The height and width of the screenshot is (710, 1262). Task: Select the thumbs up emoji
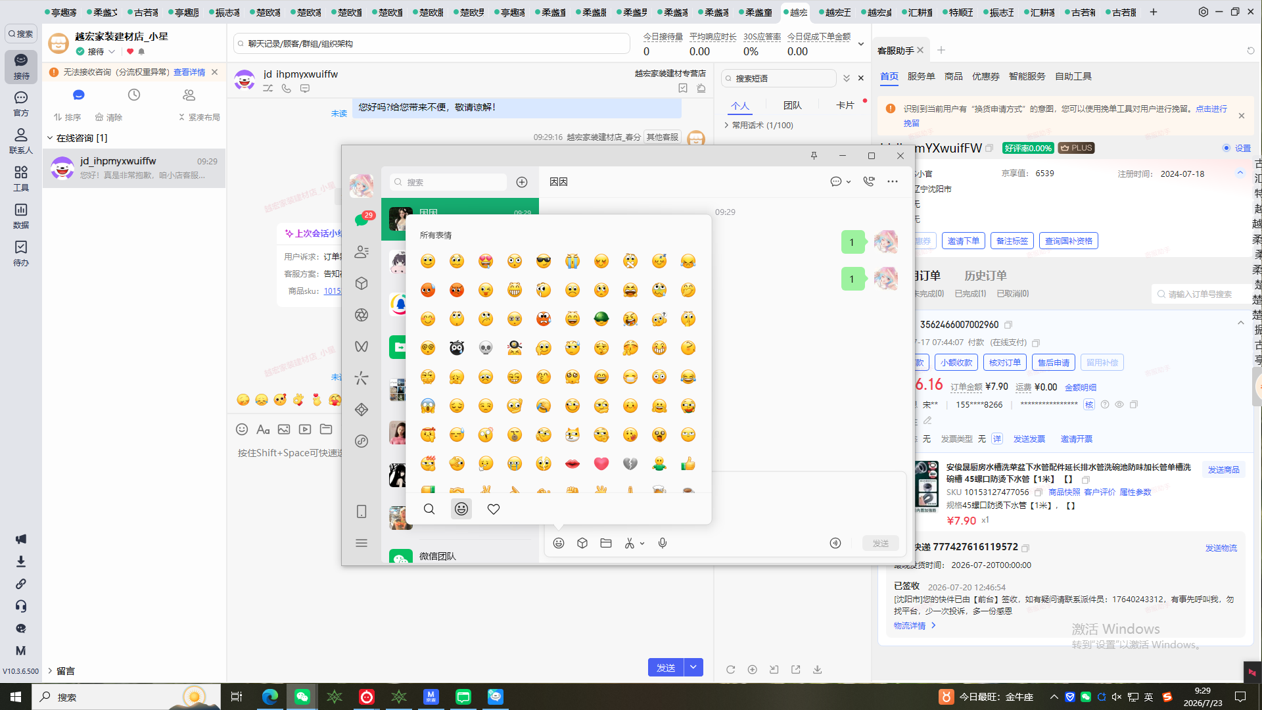tap(688, 463)
